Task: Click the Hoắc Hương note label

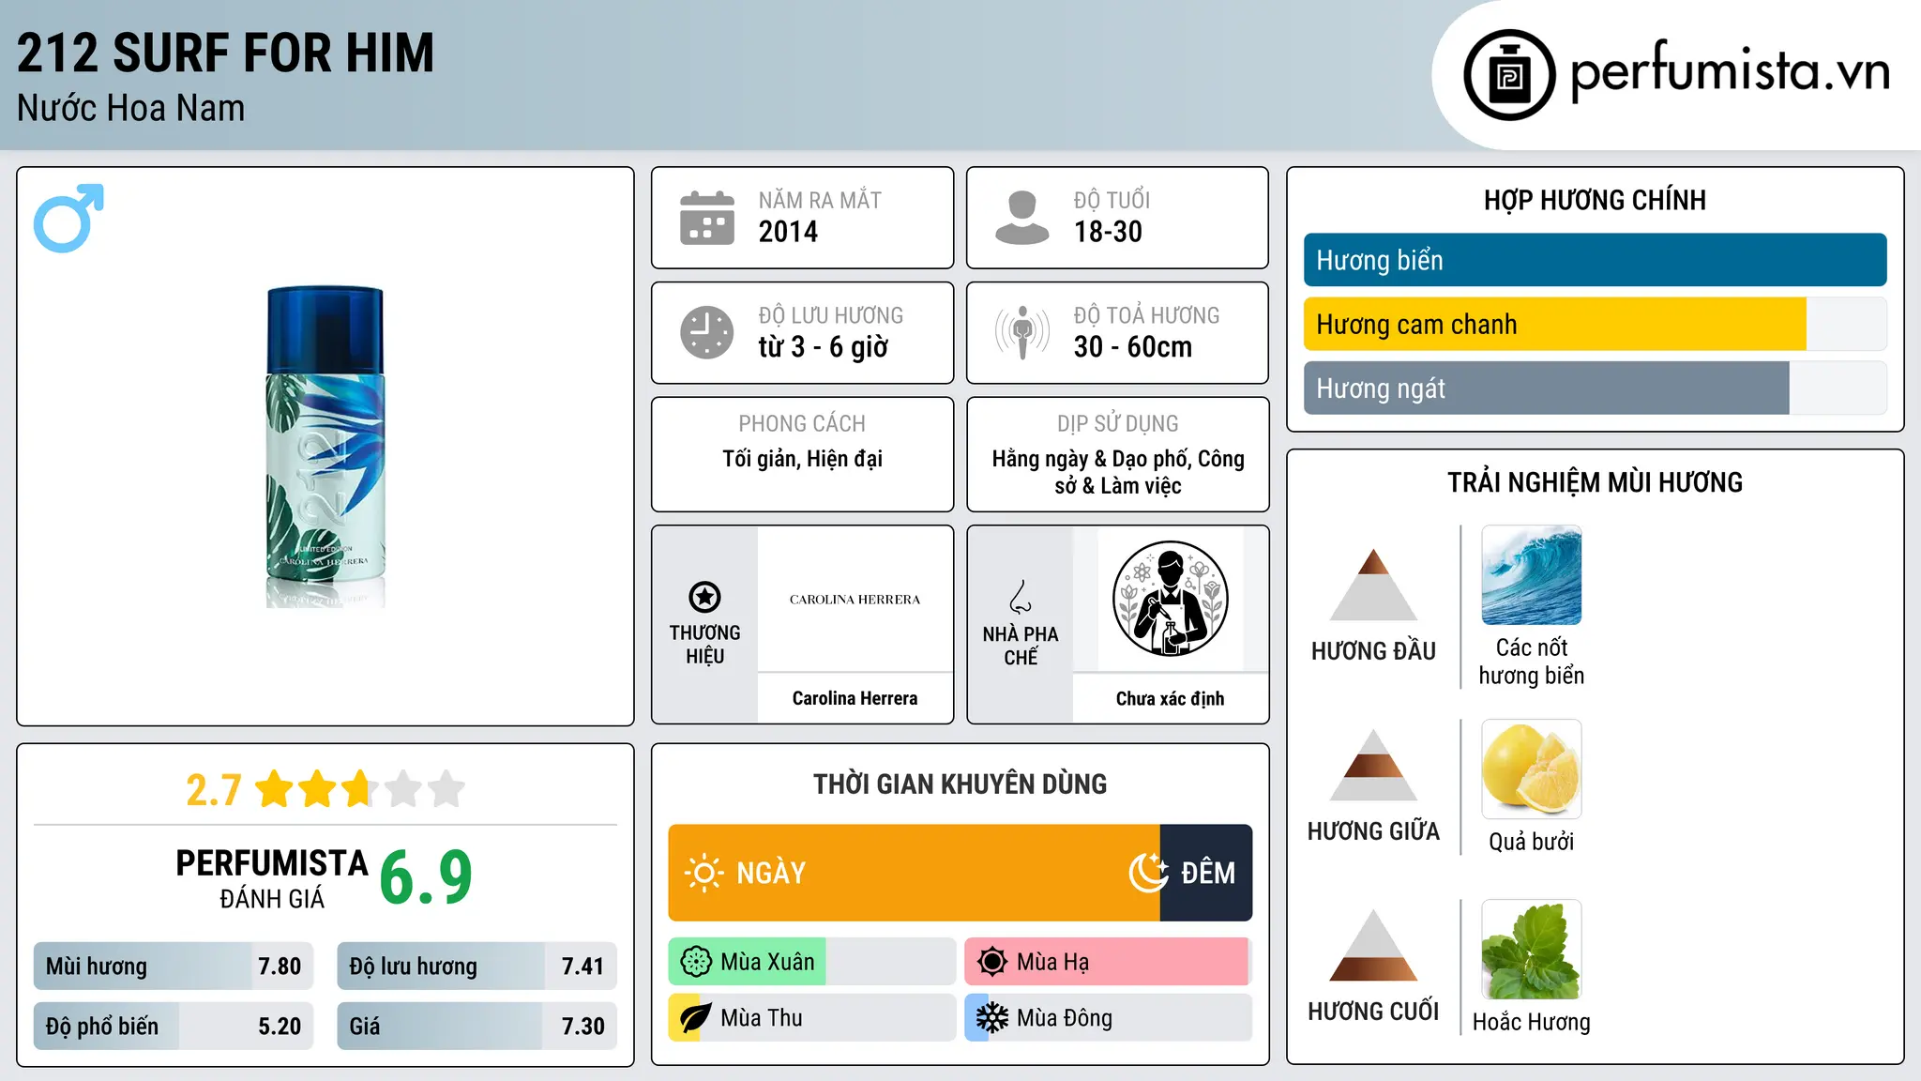Action: click(x=1532, y=1022)
